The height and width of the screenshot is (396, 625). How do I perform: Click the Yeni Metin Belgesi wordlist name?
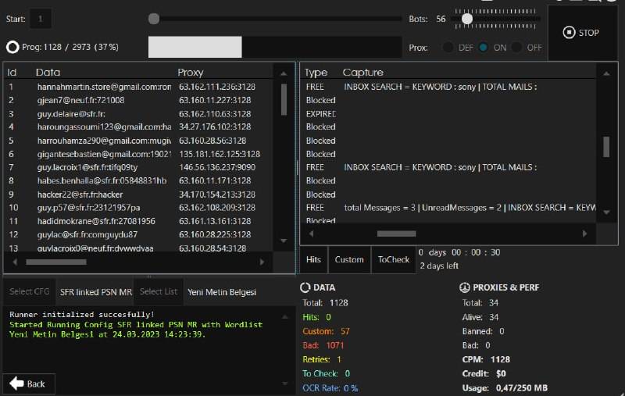(222, 292)
